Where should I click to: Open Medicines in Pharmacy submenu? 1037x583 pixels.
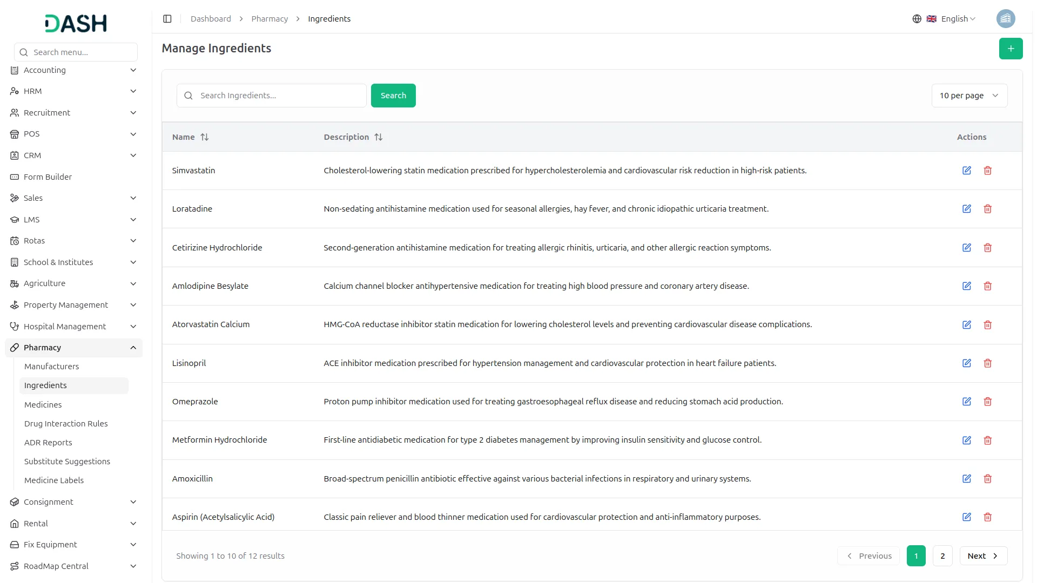(x=43, y=405)
